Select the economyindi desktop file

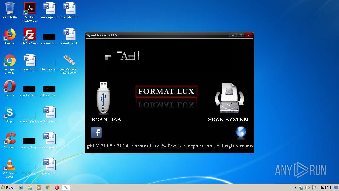[x=29, y=117]
